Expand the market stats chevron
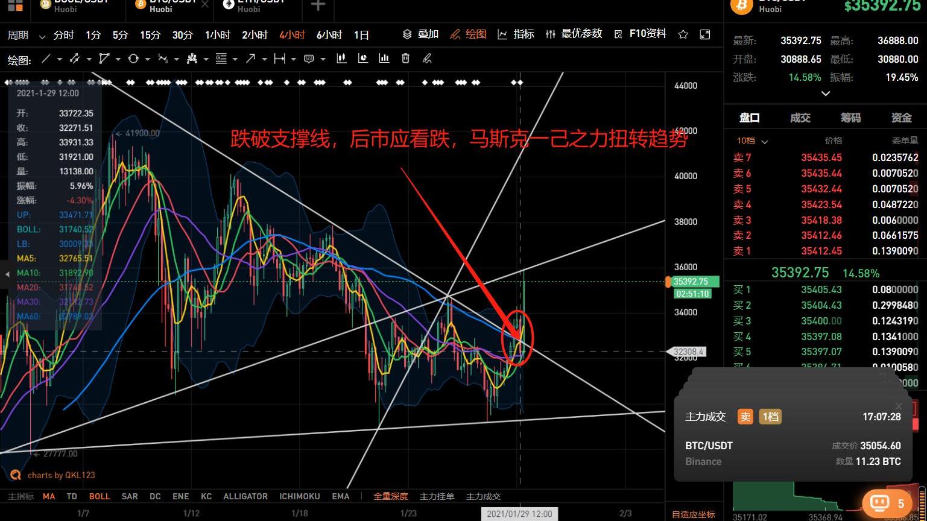 coord(826,93)
